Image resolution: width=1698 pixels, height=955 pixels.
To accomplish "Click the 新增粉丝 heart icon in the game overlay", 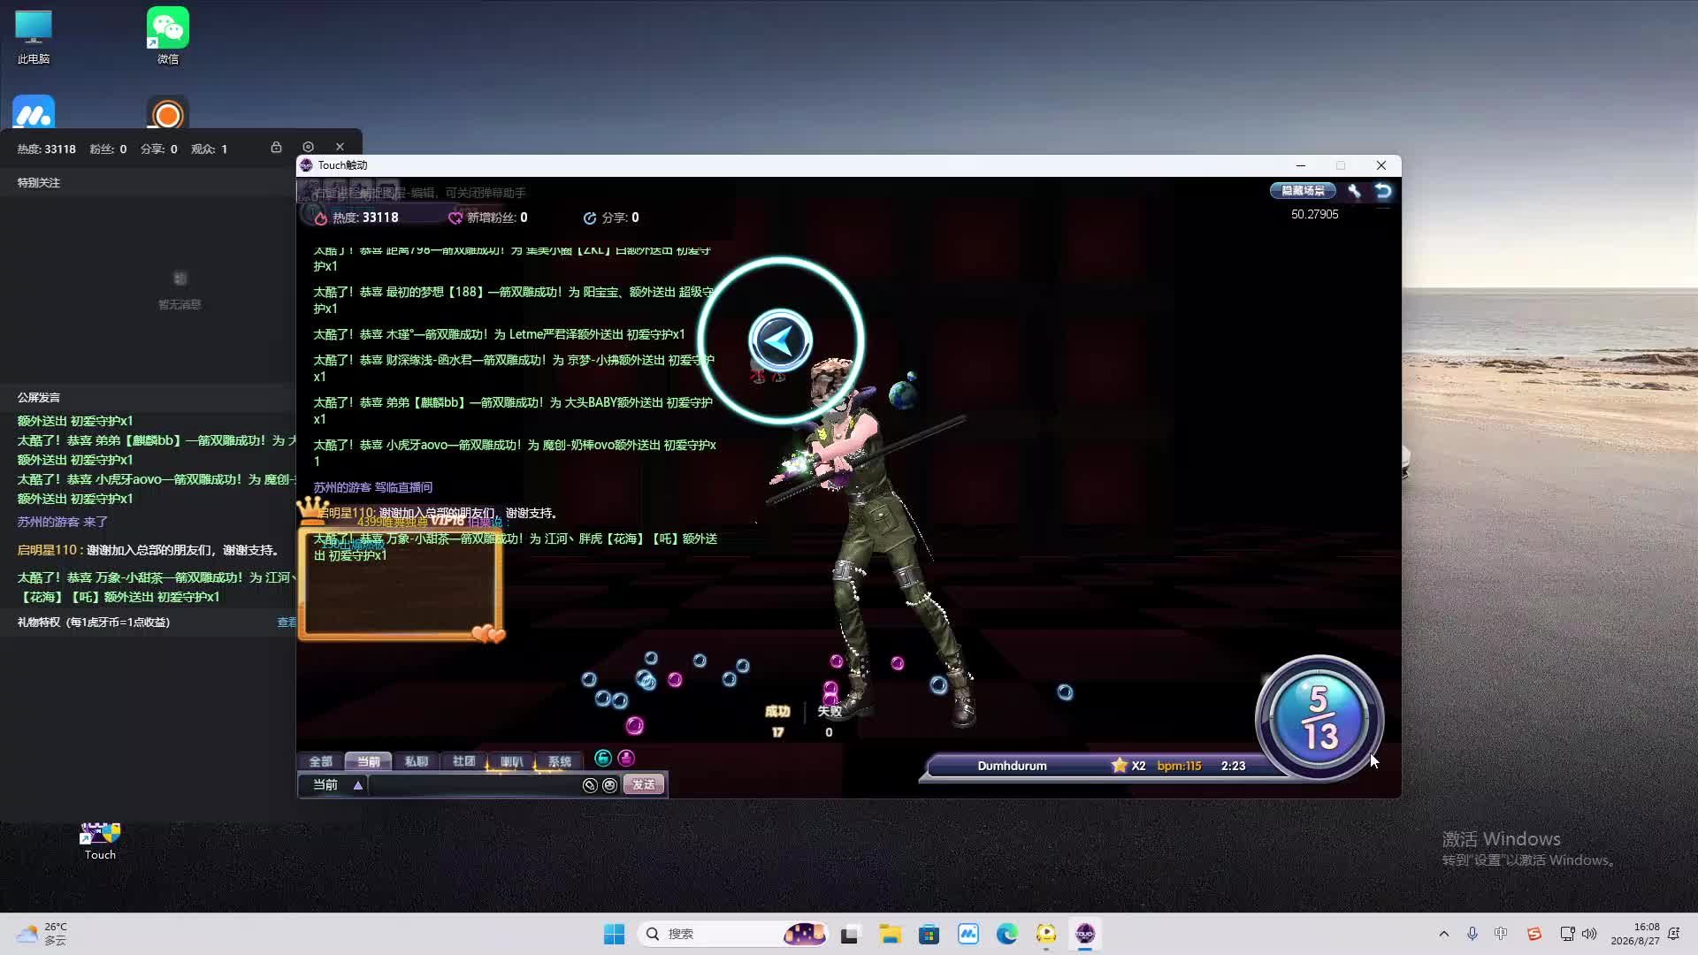I will [x=455, y=218].
